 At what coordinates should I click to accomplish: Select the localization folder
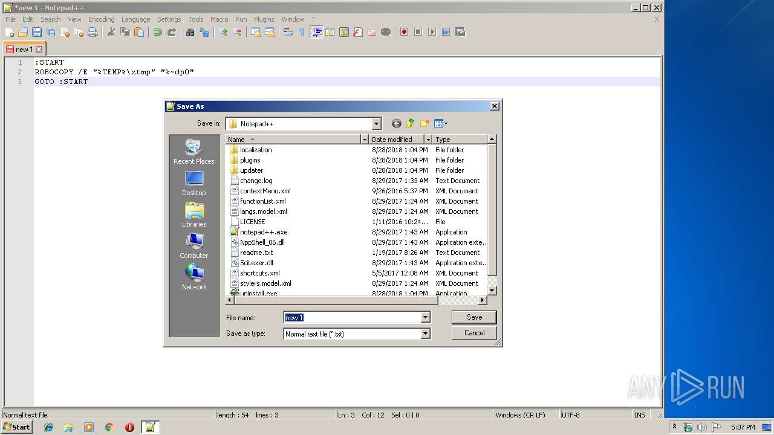point(251,150)
